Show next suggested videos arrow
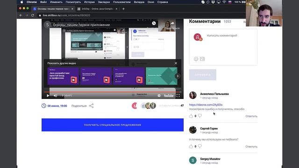 pos(178,76)
